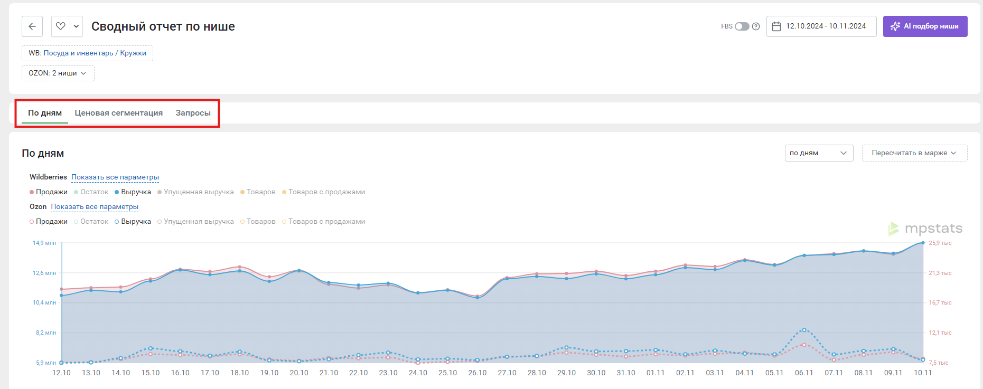Click the Ozon peak data point on 06.11

point(804,330)
